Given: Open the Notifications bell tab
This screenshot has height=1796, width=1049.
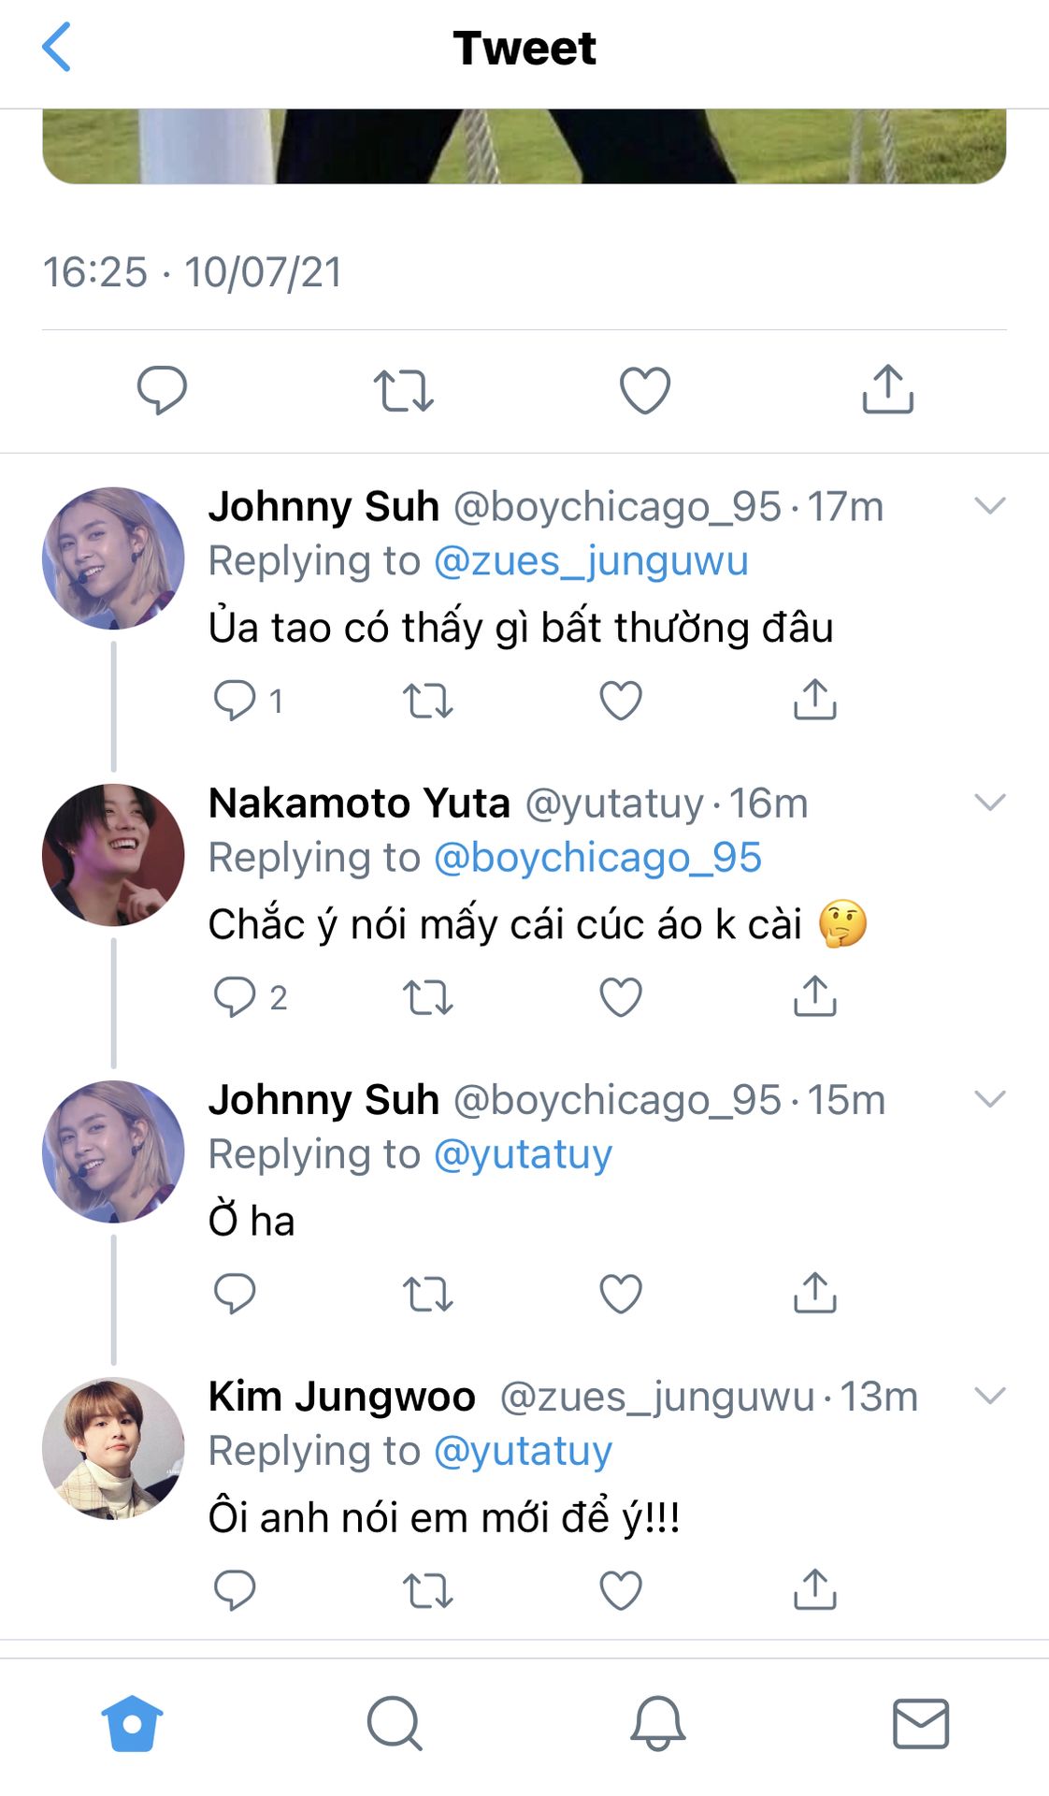Looking at the screenshot, I should point(657,1723).
